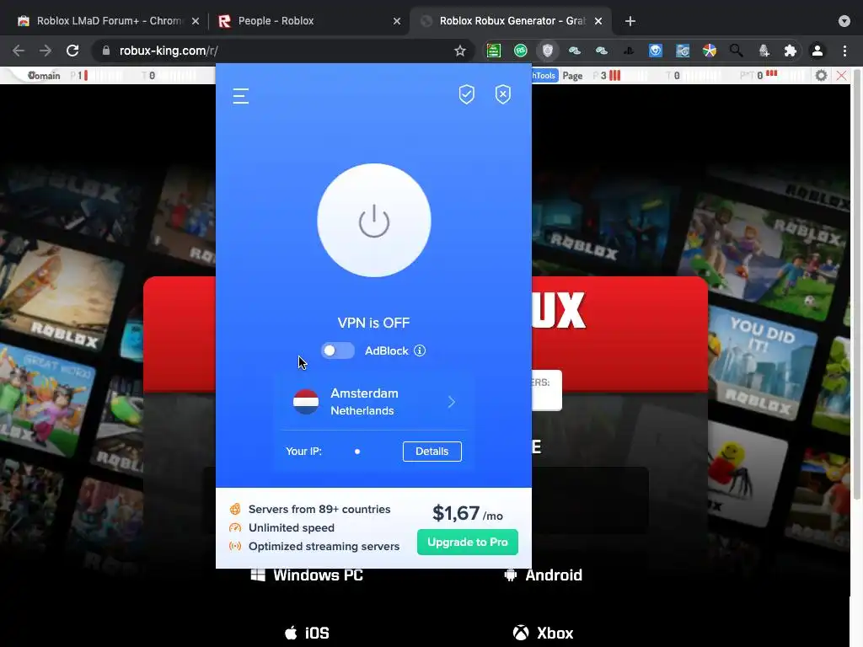Image resolution: width=863 pixels, height=647 pixels.
Task: Bookmark this page with the star
Action: (460, 51)
